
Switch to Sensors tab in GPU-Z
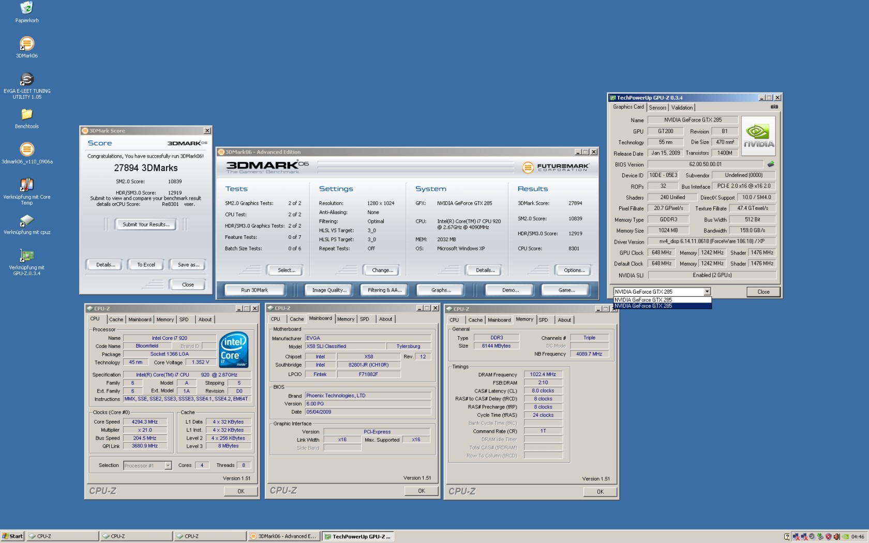657,108
